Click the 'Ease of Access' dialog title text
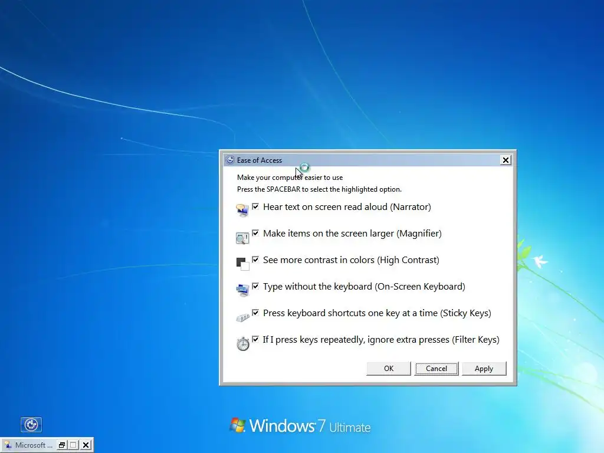 [260, 160]
